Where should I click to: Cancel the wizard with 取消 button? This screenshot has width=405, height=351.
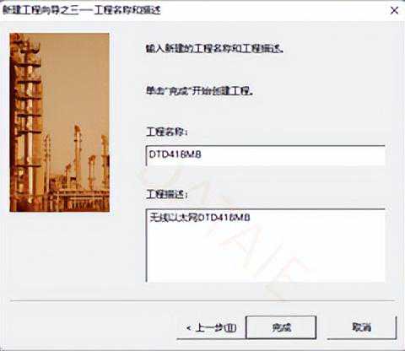[362, 327]
